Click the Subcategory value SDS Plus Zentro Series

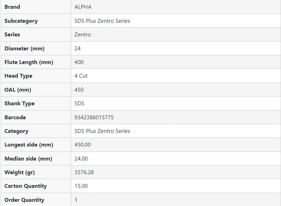(x=102, y=21)
